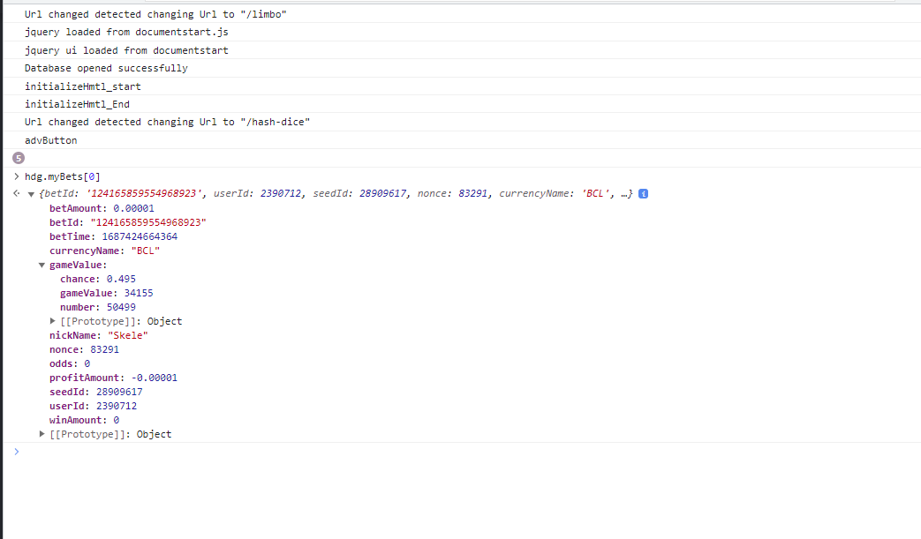Click the "initializeHmtl_start" log entry
This screenshot has width=921, height=539.
tap(82, 86)
